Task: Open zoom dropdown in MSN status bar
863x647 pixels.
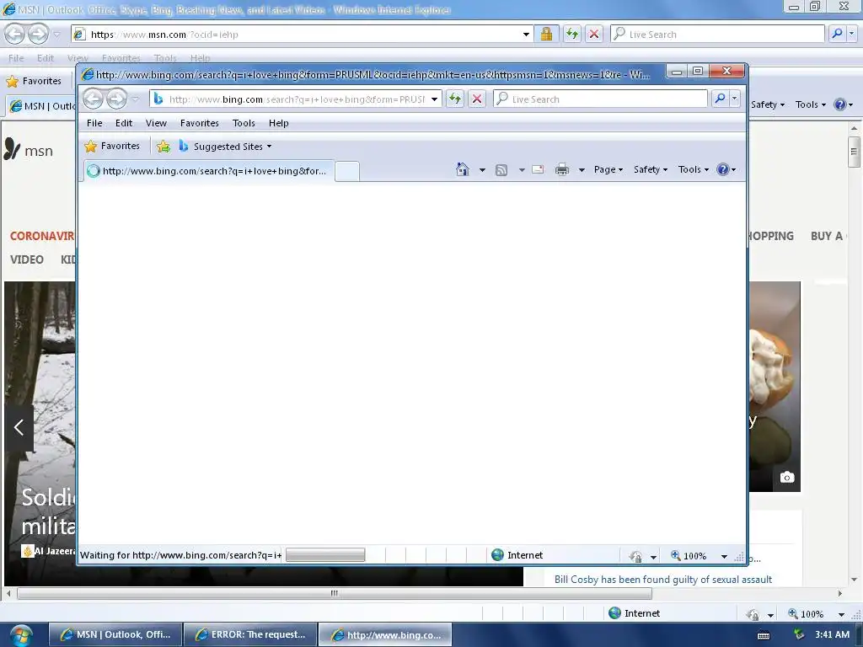Action: (x=841, y=614)
